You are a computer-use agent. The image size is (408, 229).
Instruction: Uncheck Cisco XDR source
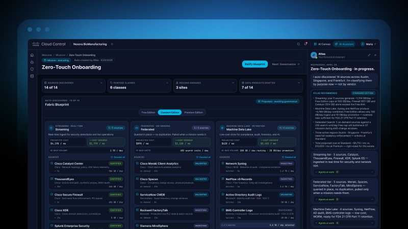coord(52,210)
